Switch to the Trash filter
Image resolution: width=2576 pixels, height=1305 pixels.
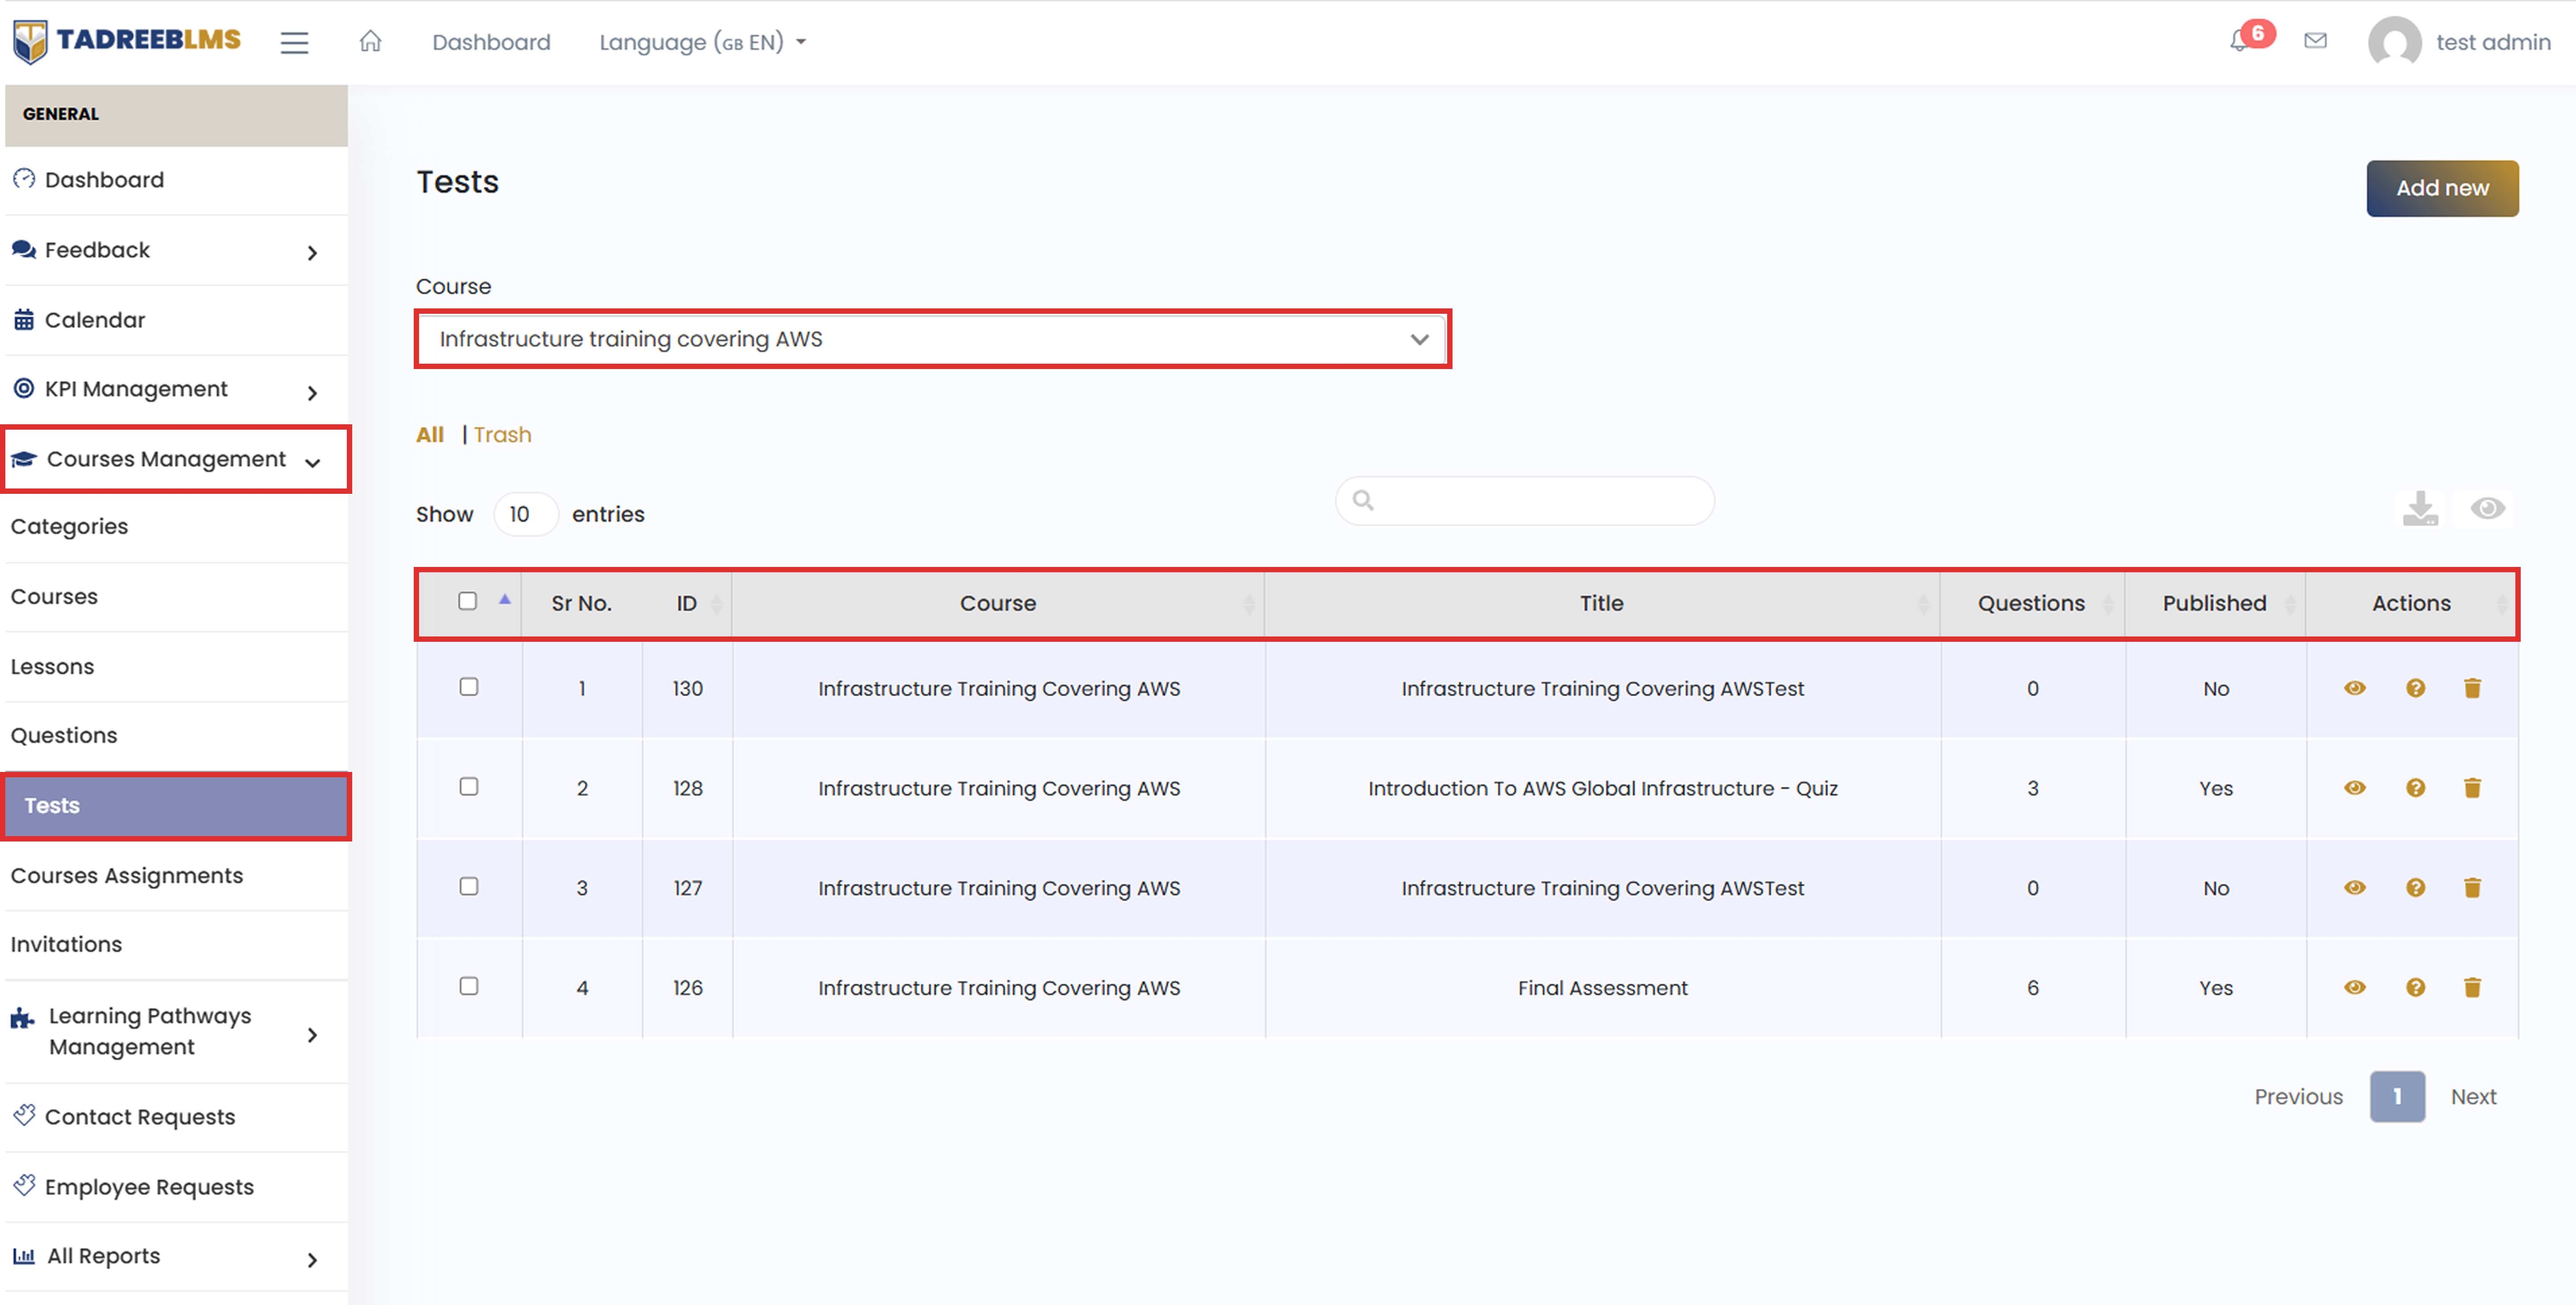[502, 435]
